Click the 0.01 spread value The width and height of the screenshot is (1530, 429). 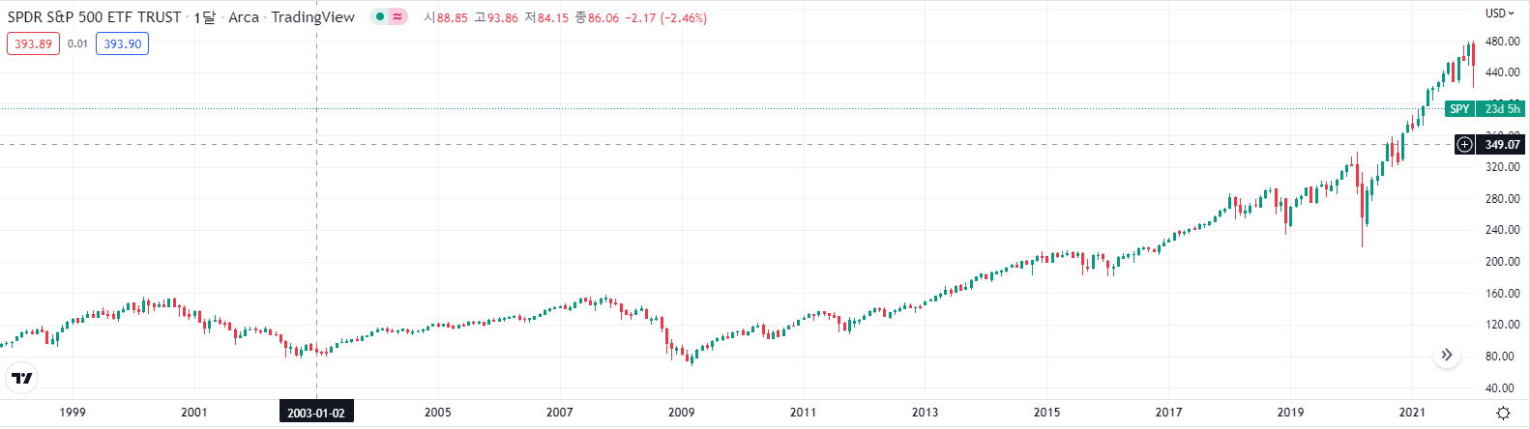tap(77, 43)
